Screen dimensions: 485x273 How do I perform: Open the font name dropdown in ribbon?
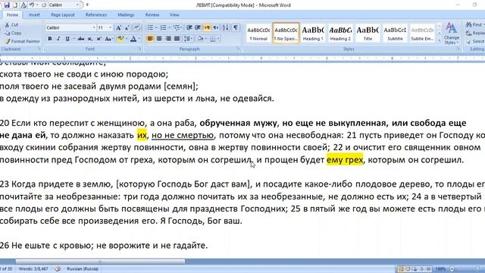(x=94, y=28)
